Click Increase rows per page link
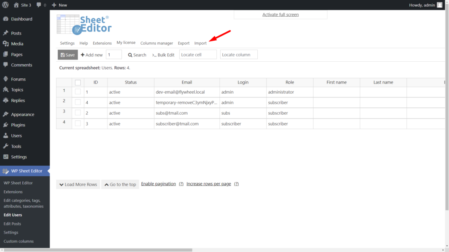The height and width of the screenshot is (252, 449). pyautogui.click(x=209, y=184)
